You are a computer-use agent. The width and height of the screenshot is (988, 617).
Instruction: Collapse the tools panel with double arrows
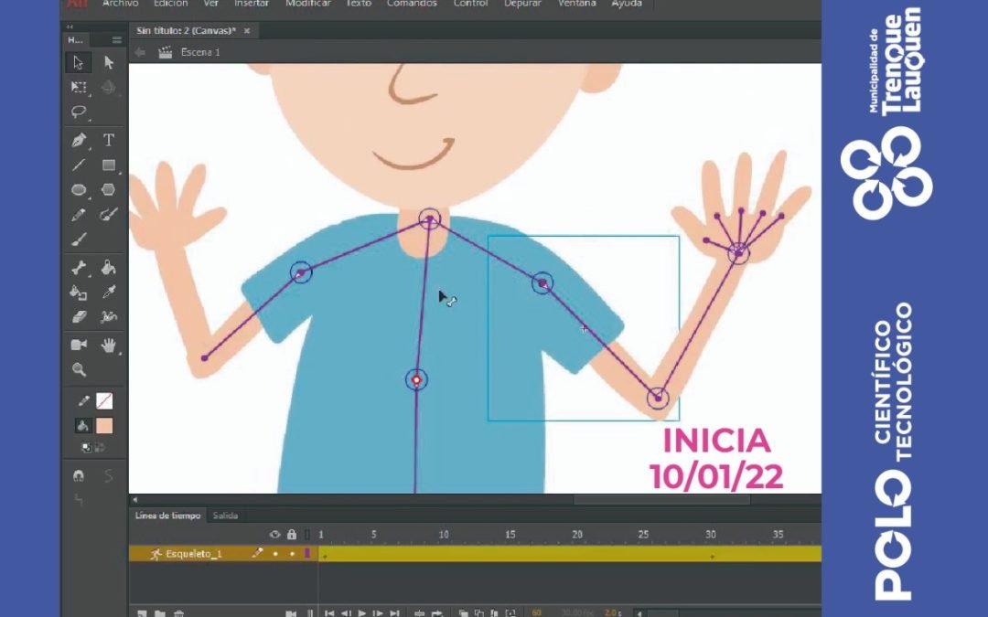[x=71, y=27]
